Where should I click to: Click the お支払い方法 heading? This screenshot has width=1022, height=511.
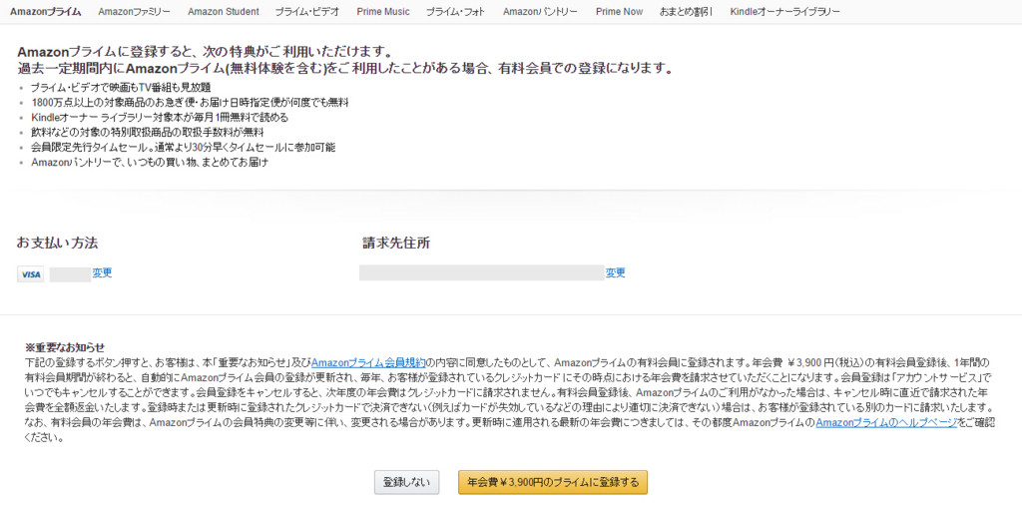click(x=57, y=244)
